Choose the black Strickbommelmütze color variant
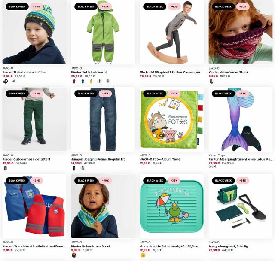Image resolution: width=275 pixels, height=261 pixels. pyautogui.click(x=6, y=81)
